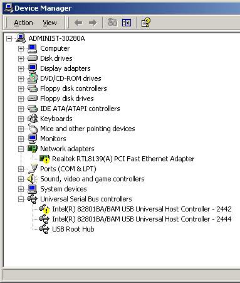The width and height of the screenshot is (240, 283).
Task: Click the Floppy disk controllers icon
Action: pos(33,88)
